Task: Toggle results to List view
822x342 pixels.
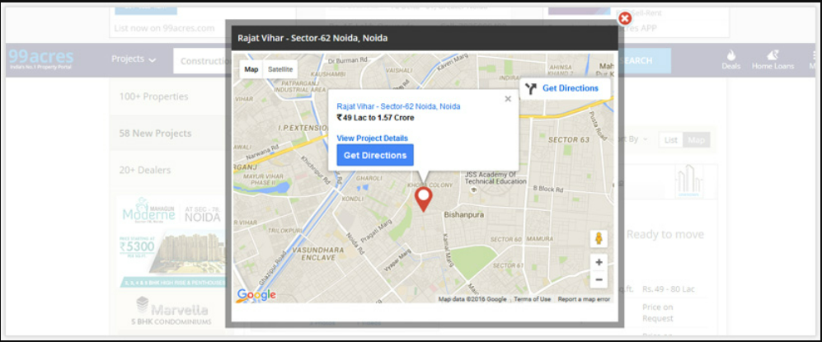Action: point(671,140)
